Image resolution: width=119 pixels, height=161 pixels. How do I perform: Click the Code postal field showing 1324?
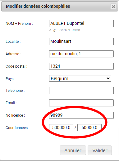click(81, 66)
